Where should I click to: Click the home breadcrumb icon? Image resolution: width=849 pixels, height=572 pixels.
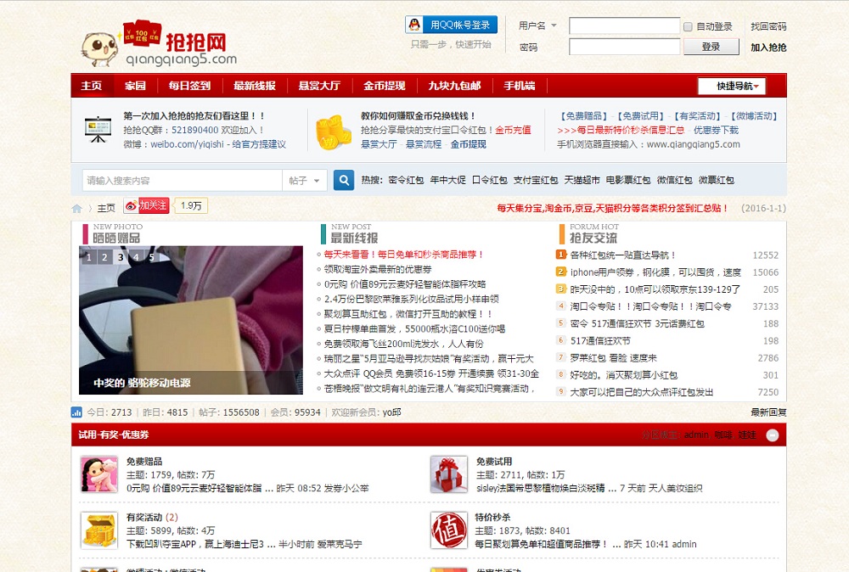click(77, 208)
